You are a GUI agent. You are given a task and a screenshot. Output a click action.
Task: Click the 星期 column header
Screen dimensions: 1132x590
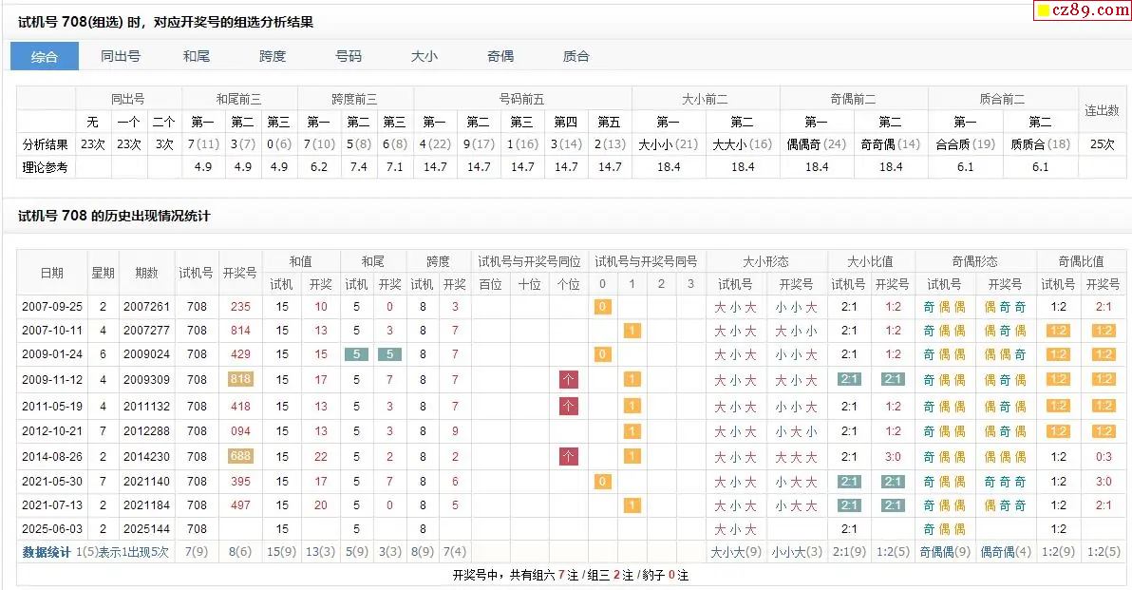coord(104,273)
